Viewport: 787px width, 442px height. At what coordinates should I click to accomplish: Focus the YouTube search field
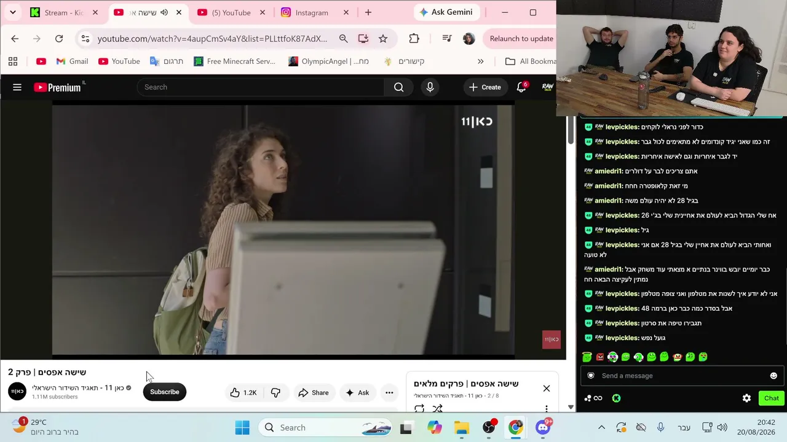pyautogui.click(x=261, y=87)
